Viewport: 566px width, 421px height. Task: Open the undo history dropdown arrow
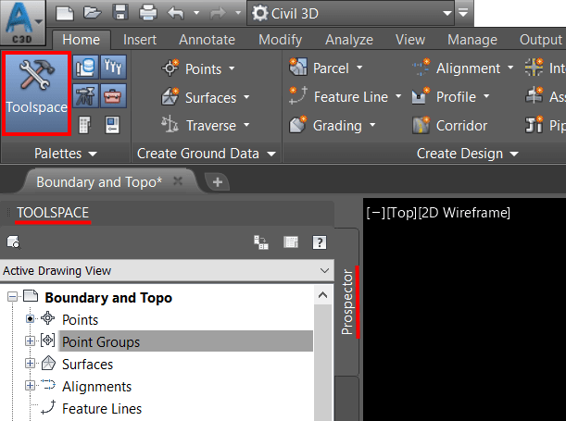click(x=196, y=13)
